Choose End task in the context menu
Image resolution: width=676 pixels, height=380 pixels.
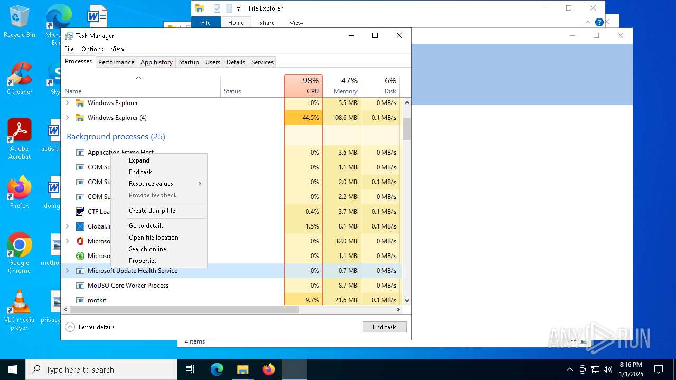click(x=158, y=172)
